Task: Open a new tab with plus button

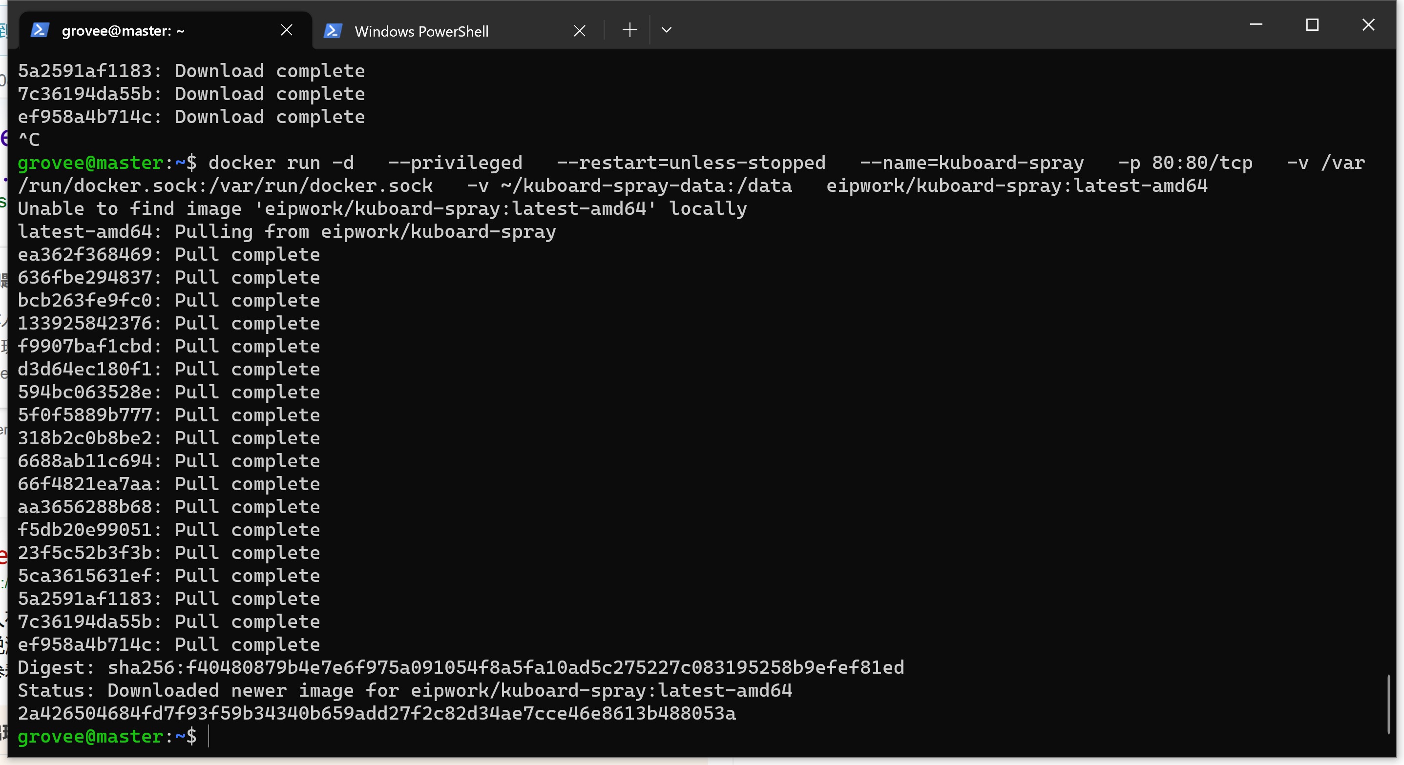Action: pos(629,30)
